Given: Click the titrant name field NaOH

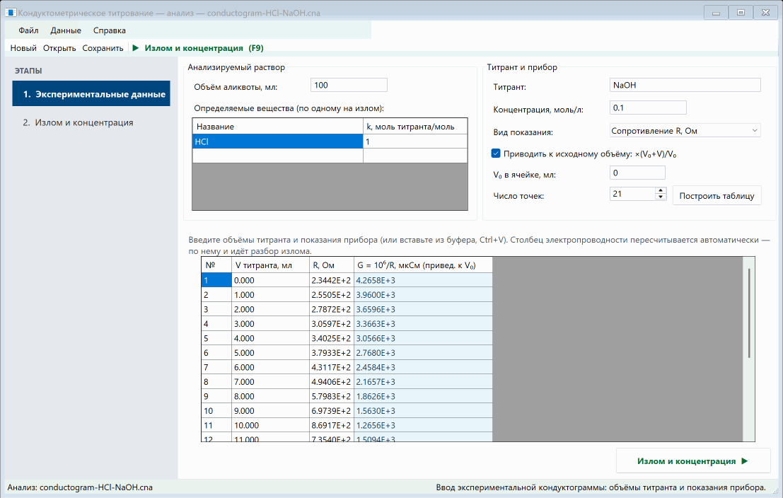Looking at the screenshot, I should click(x=685, y=85).
